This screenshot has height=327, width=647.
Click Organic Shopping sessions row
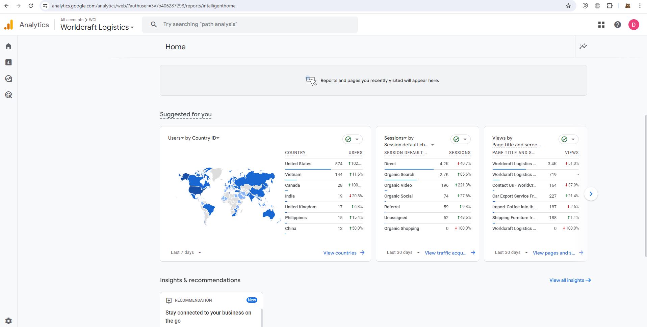[427, 229]
